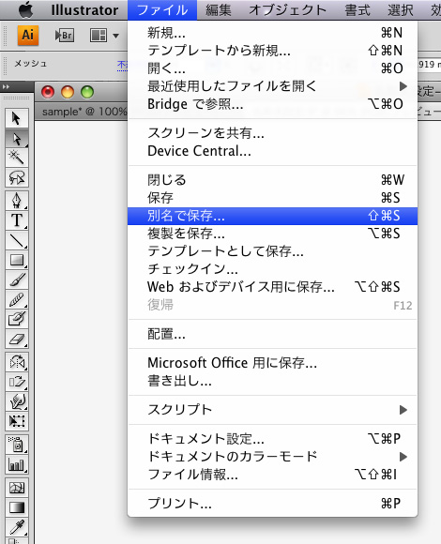This screenshot has height=544, width=441.
Task: Collapse the tools panel double-arrow
Action: pos(6,86)
